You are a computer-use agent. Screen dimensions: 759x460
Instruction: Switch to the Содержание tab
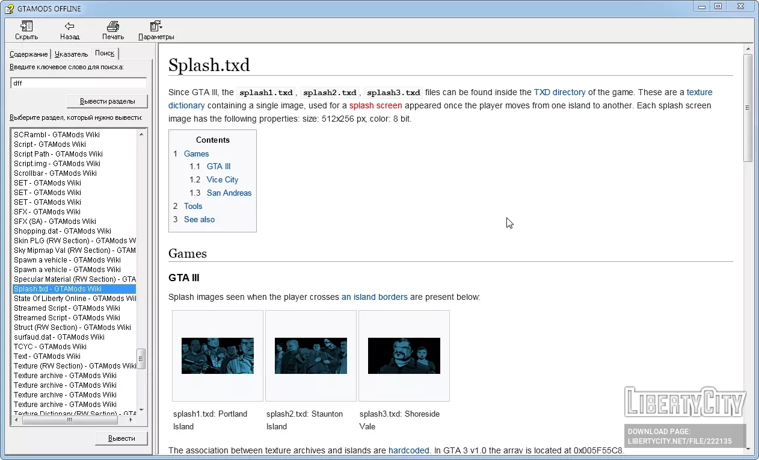click(x=28, y=54)
